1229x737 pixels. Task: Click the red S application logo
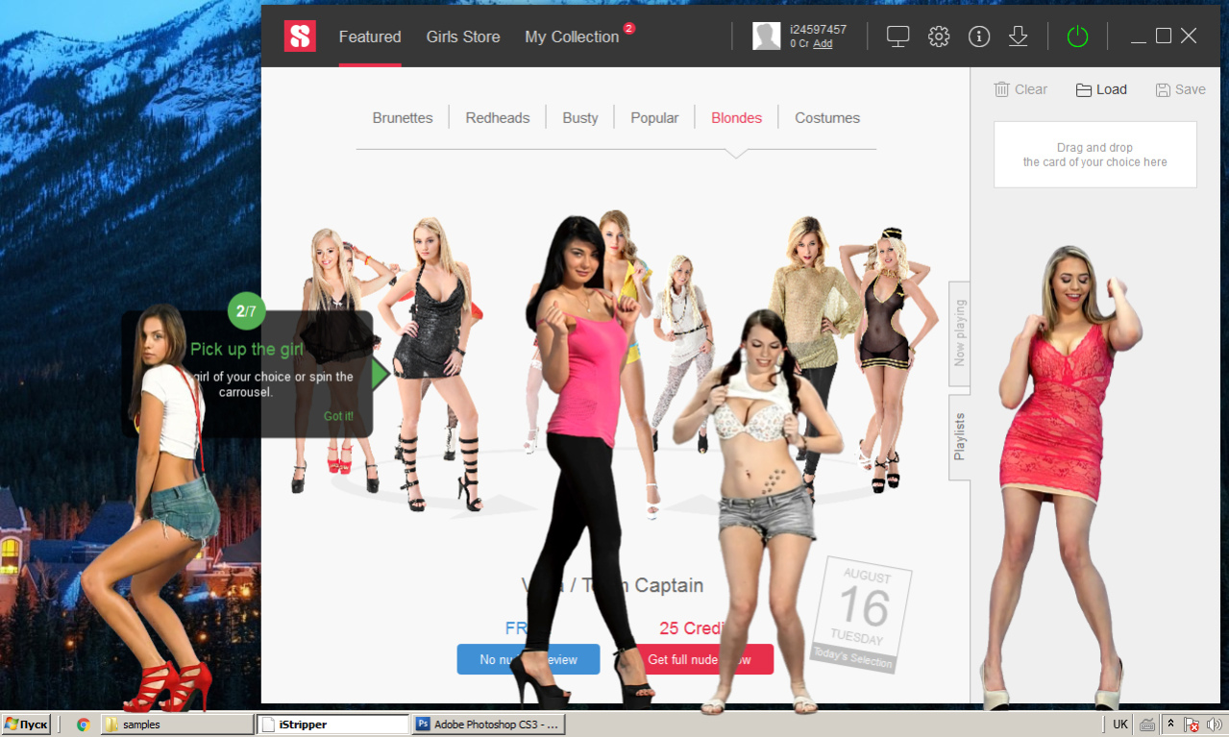[300, 37]
